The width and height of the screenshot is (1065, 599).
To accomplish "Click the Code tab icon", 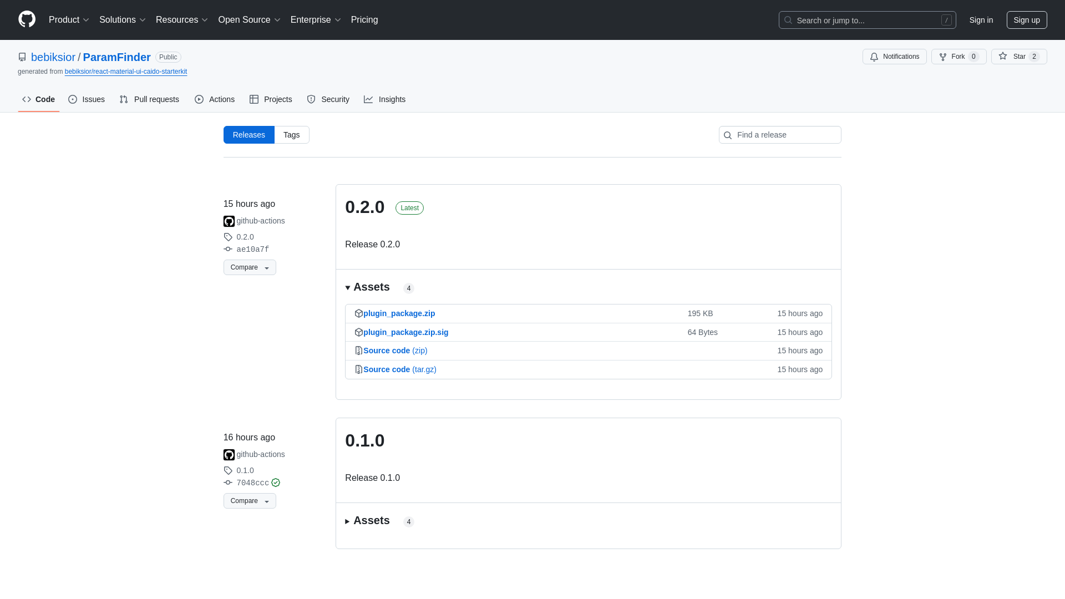I will 26,99.
